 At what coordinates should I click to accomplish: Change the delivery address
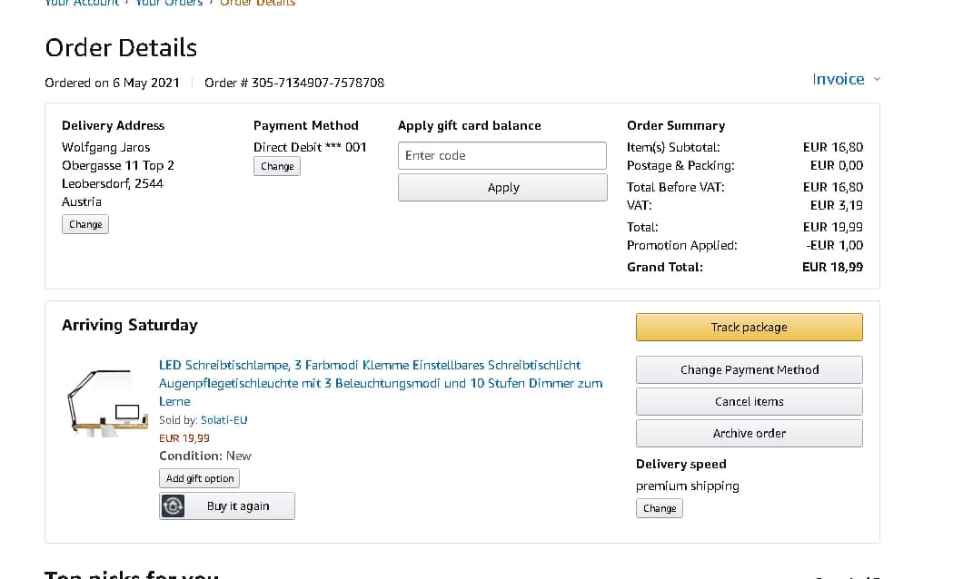(85, 224)
